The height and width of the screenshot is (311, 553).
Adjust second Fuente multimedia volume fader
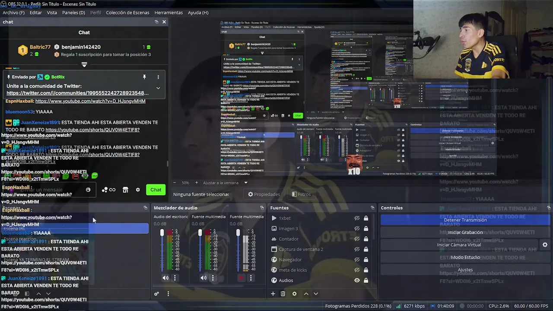coord(200,233)
